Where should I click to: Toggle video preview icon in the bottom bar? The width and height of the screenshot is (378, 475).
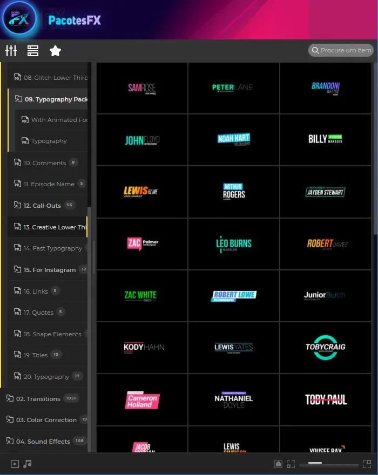click(x=15, y=464)
